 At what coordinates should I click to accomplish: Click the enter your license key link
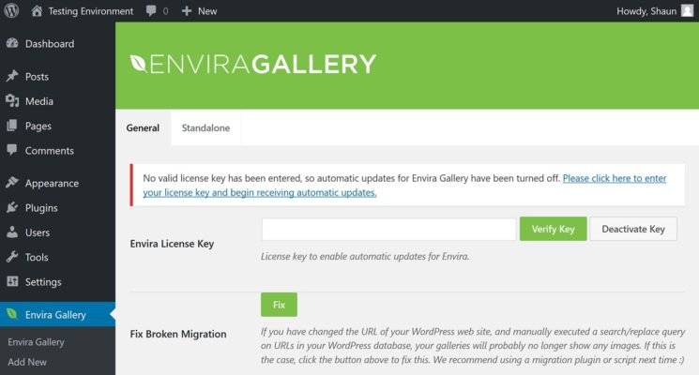615,178
